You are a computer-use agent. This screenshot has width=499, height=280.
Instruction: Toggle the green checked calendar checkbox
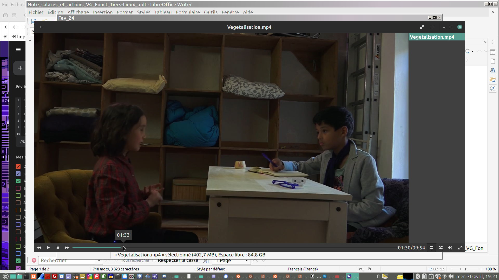(18, 181)
